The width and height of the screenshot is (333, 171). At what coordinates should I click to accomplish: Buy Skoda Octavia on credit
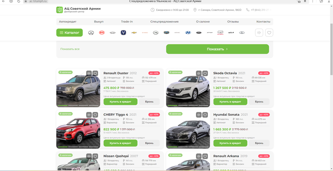pos(230,102)
